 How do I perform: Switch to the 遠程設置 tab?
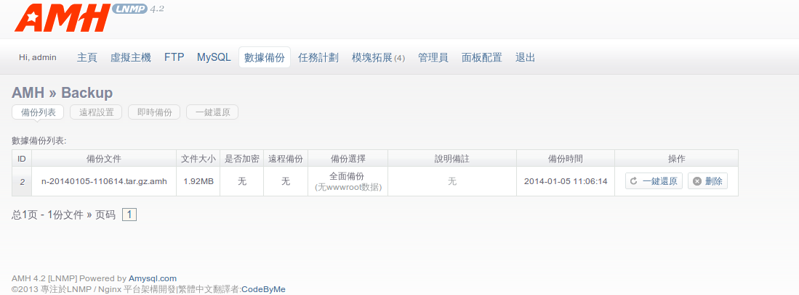pyautogui.click(x=96, y=112)
